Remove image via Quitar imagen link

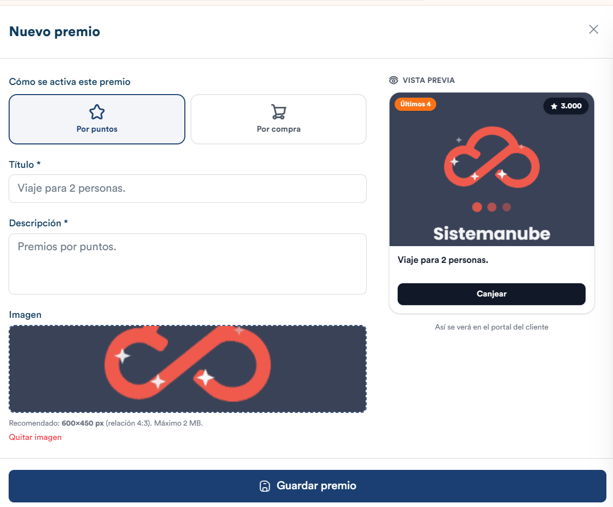[x=36, y=437]
